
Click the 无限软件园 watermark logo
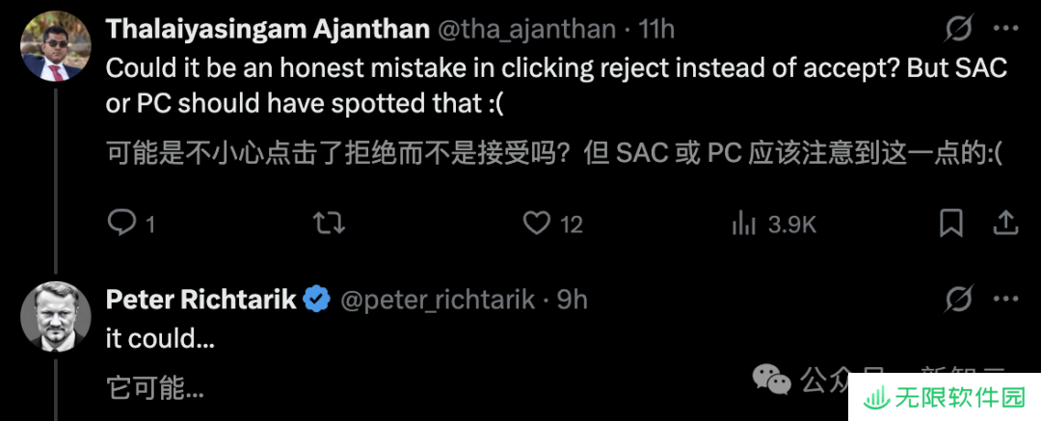click(x=945, y=397)
